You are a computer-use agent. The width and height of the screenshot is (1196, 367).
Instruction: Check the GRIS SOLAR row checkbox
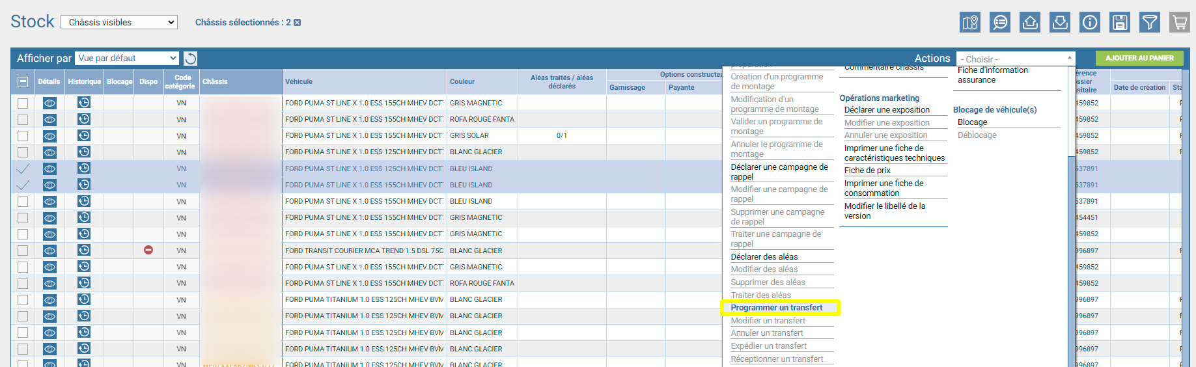[23, 136]
